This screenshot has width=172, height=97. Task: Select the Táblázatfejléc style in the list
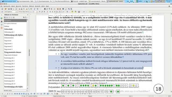pyautogui.click(x=8, y=29)
